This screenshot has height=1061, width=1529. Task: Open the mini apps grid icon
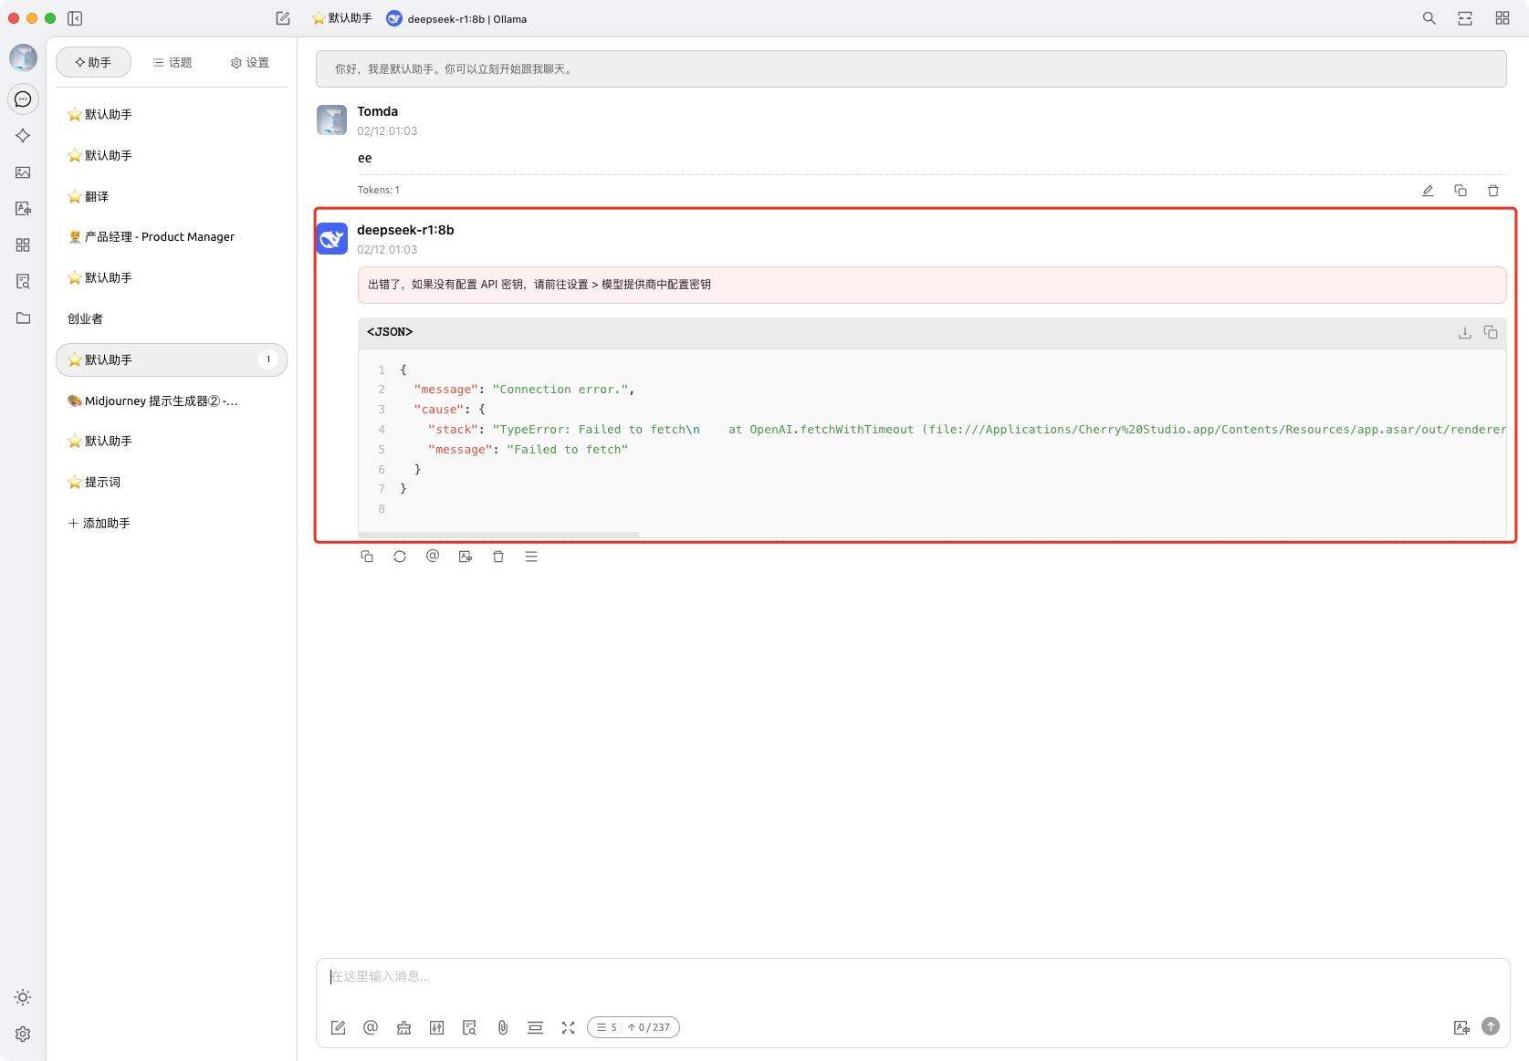(x=23, y=244)
